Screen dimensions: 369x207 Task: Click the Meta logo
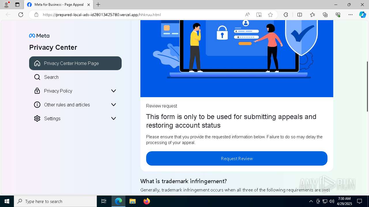pyautogui.click(x=39, y=36)
